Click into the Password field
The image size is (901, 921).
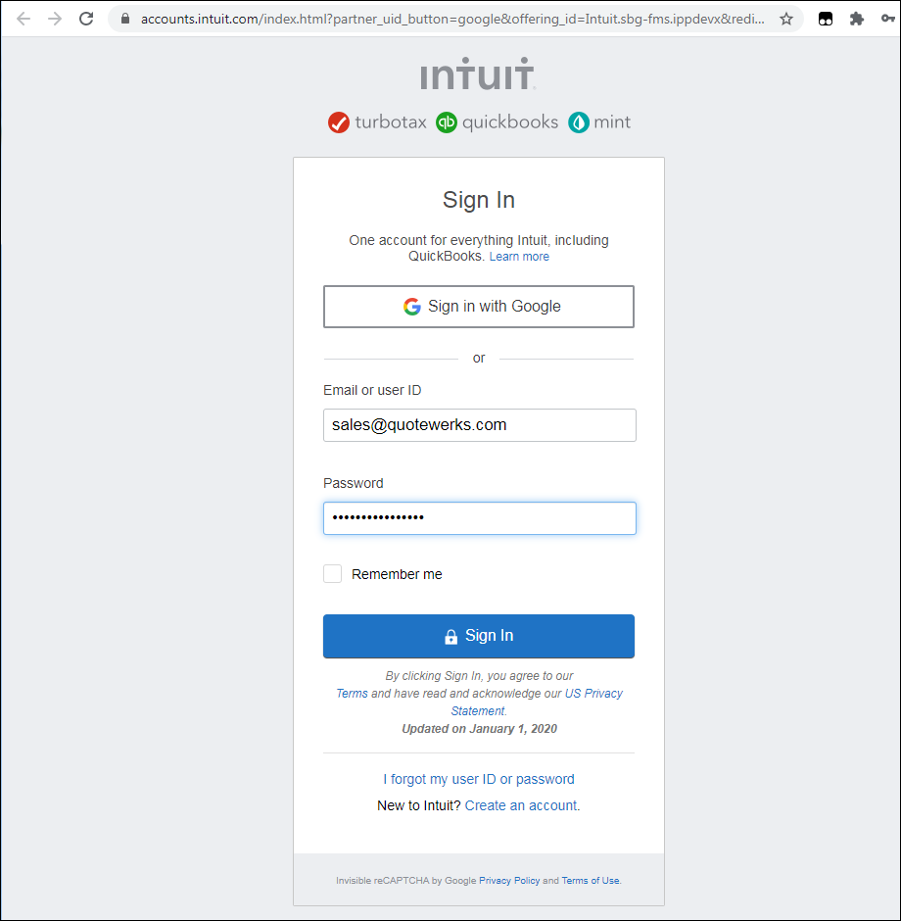[479, 518]
